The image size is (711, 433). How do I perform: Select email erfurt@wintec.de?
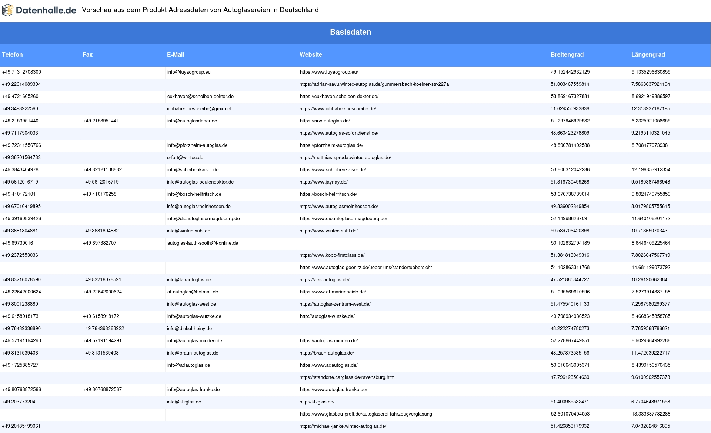coord(185,158)
